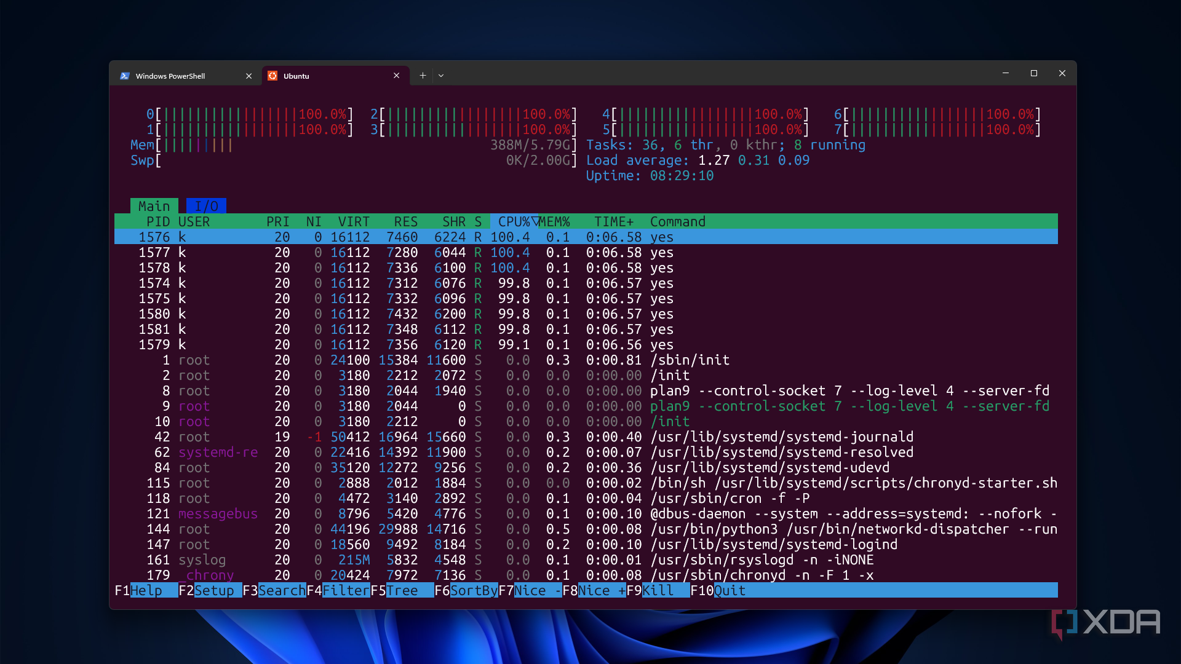Select the process row with PID 1579
The height and width of the screenshot is (664, 1181).
tap(586, 344)
